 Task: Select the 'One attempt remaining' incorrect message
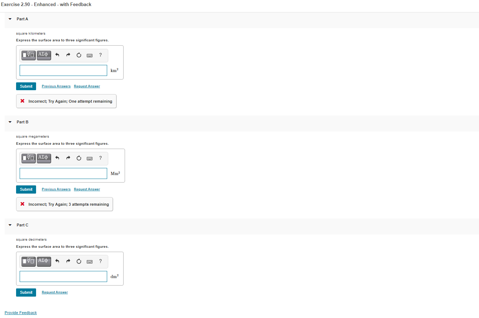point(66,101)
